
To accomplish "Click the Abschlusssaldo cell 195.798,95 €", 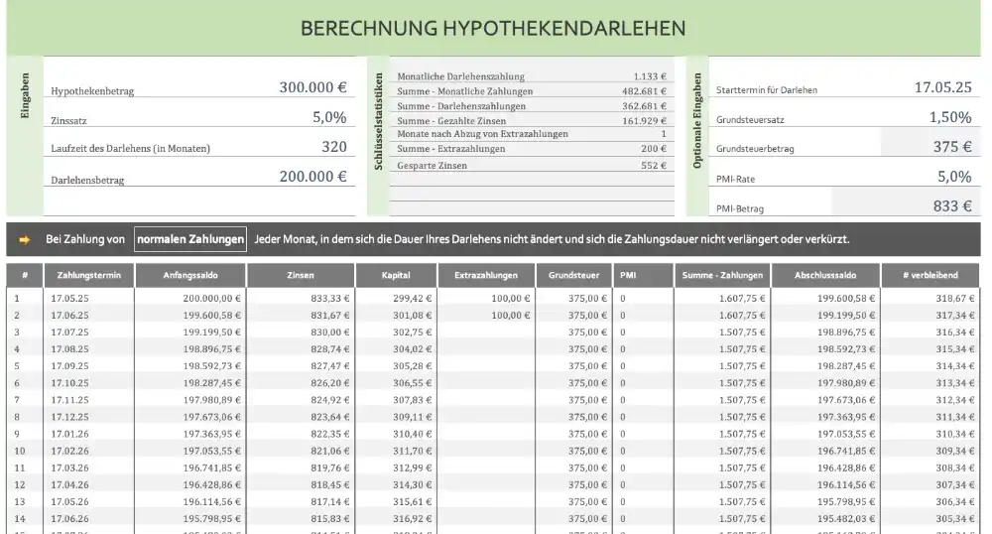I will (846, 501).
